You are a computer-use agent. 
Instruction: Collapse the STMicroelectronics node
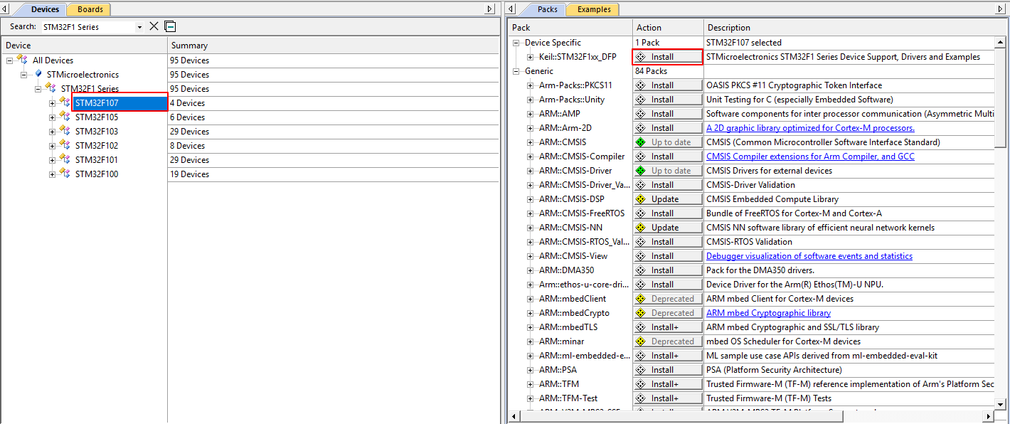tap(23, 75)
